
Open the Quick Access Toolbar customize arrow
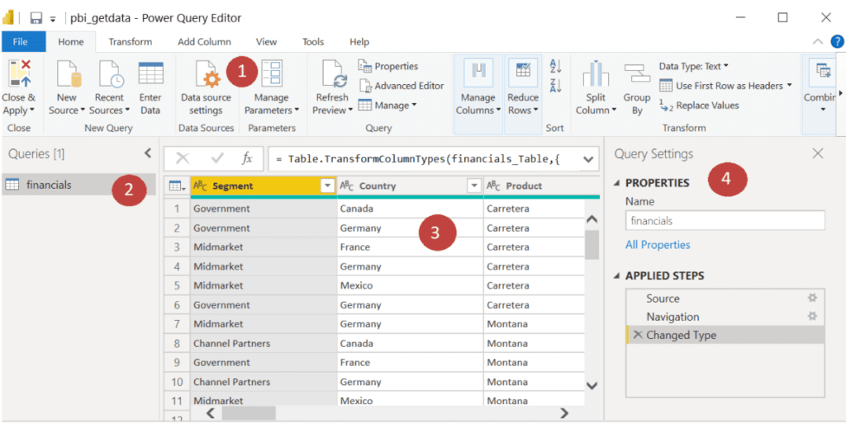[x=53, y=19]
